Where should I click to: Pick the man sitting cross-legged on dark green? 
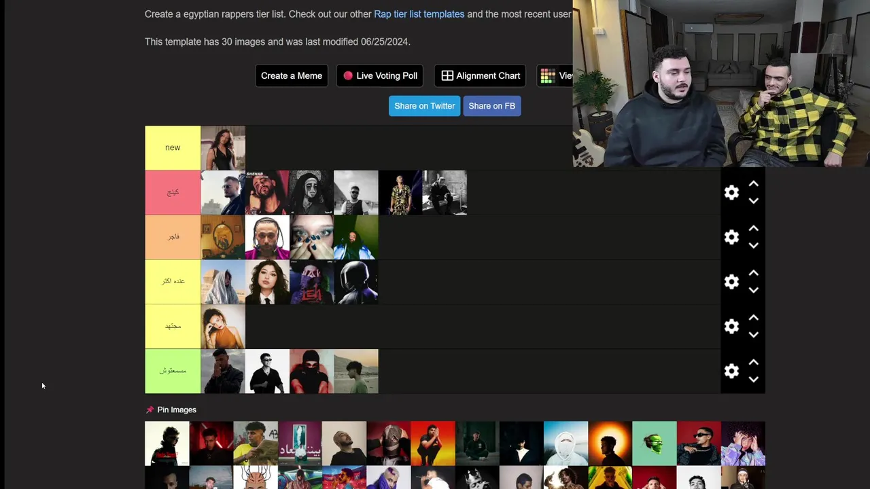477,443
